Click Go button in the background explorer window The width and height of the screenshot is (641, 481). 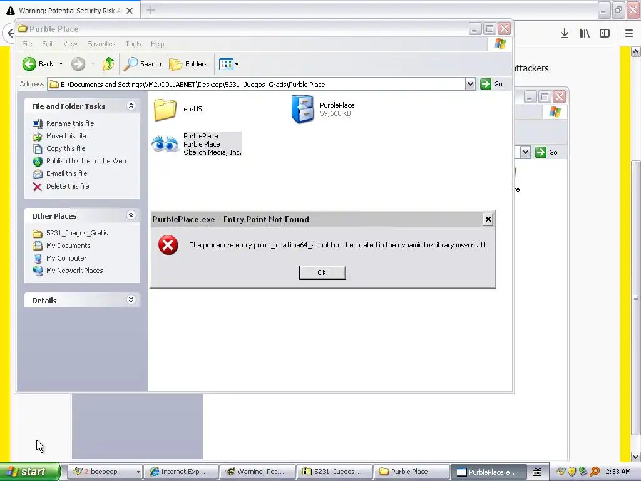546,152
